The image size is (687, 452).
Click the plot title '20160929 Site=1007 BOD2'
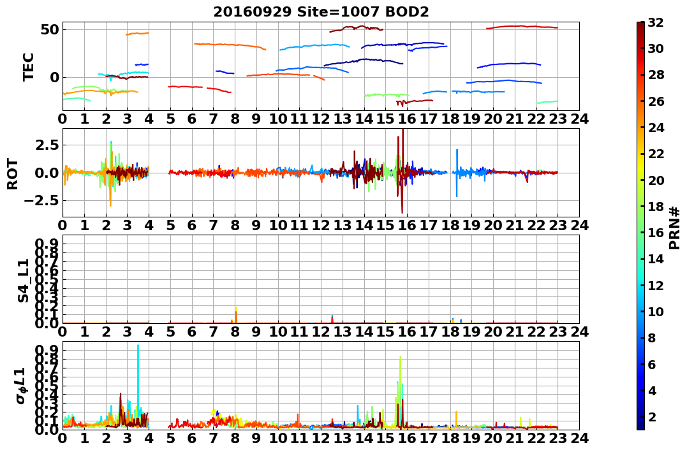tap(321, 12)
